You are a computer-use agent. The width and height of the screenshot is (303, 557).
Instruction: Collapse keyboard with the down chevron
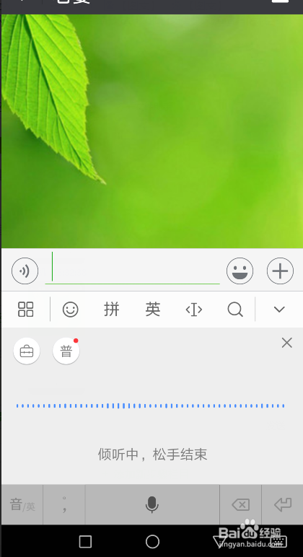tap(280, 310)
